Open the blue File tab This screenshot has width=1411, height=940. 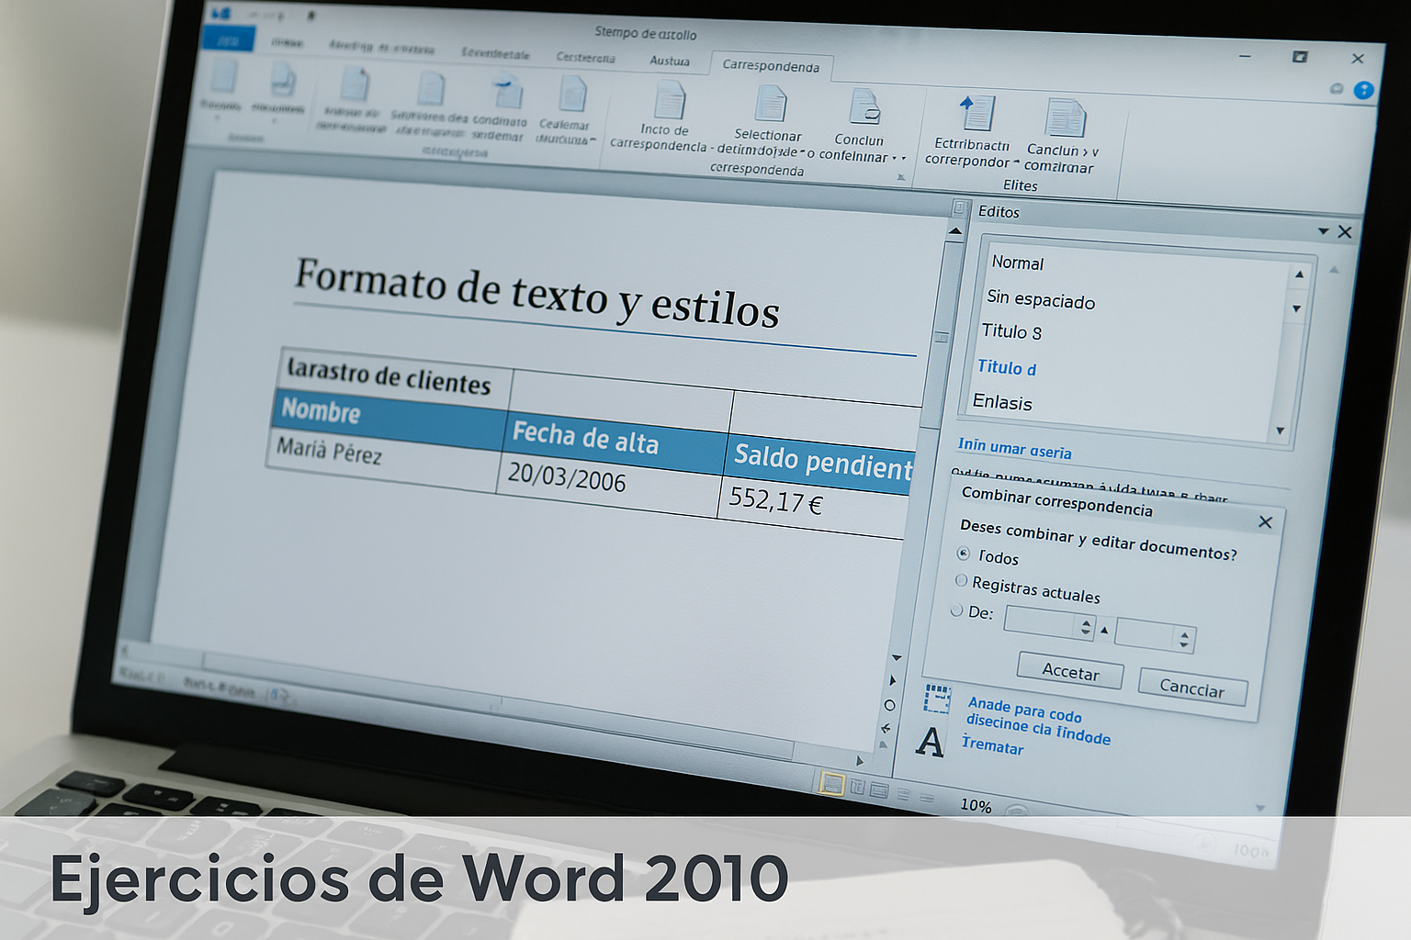(227, 40)
